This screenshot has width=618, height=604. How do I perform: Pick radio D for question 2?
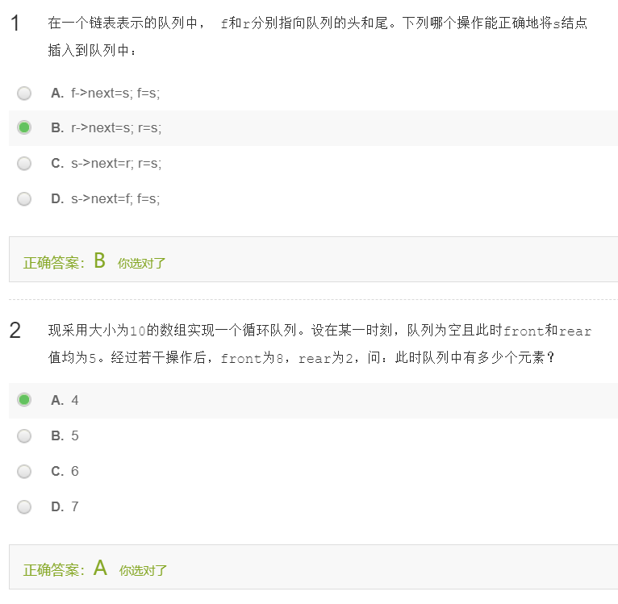(x=24, y=506)
